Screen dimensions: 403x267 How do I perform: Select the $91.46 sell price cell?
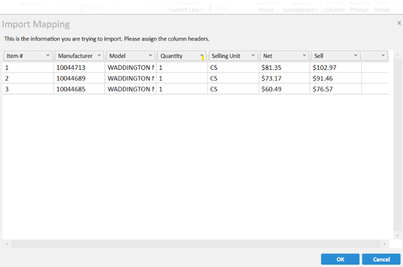(336, 78)
